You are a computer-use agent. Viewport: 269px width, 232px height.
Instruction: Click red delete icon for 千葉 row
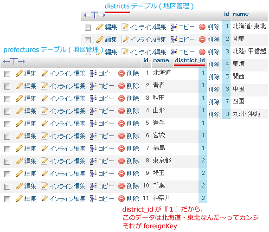tap(122, 187)
